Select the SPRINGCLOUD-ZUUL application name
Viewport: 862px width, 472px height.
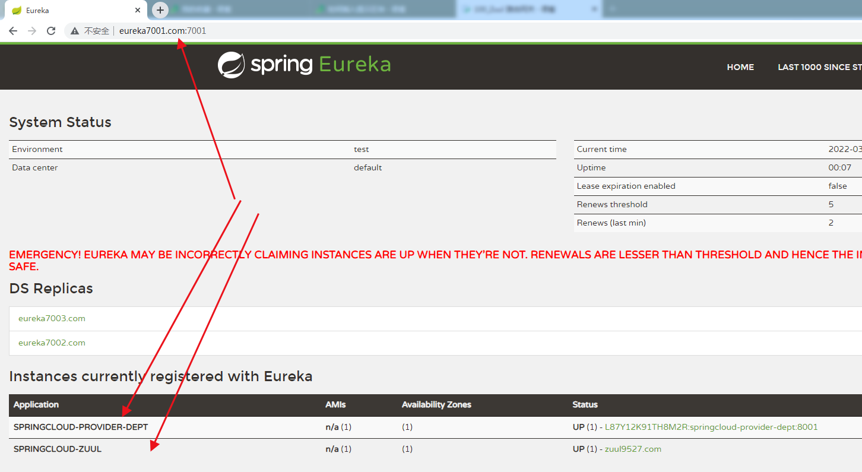pos(58,449)
